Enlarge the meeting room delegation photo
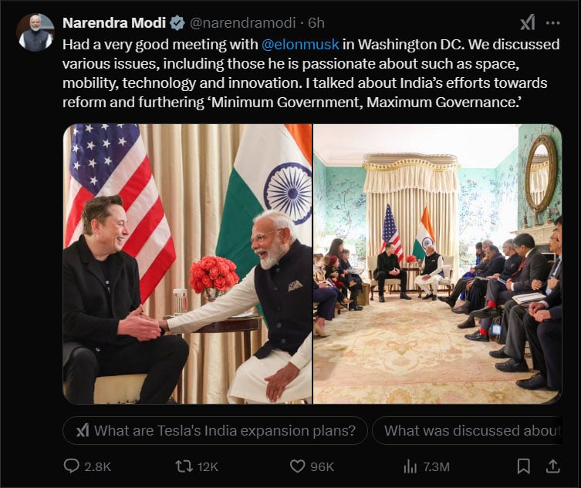This screenshot has height=488, width=581. click(437, 264)
